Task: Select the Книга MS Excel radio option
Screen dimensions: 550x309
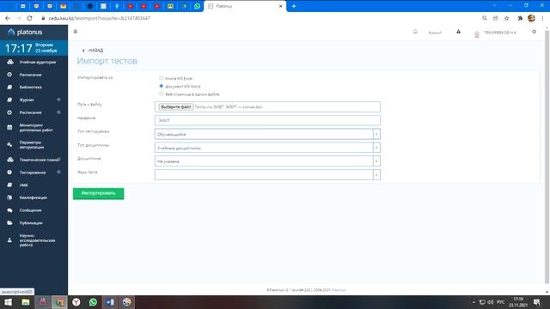Action: pos(162,78)
